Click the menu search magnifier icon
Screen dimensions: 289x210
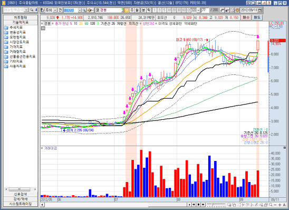coord(32,10)
